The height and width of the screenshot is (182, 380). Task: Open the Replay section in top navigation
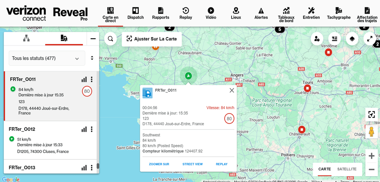tap(186, 13)
